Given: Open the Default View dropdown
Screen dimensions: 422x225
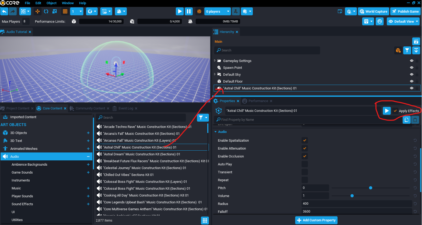Looking at the screenshot, I should tap(403, 21).
